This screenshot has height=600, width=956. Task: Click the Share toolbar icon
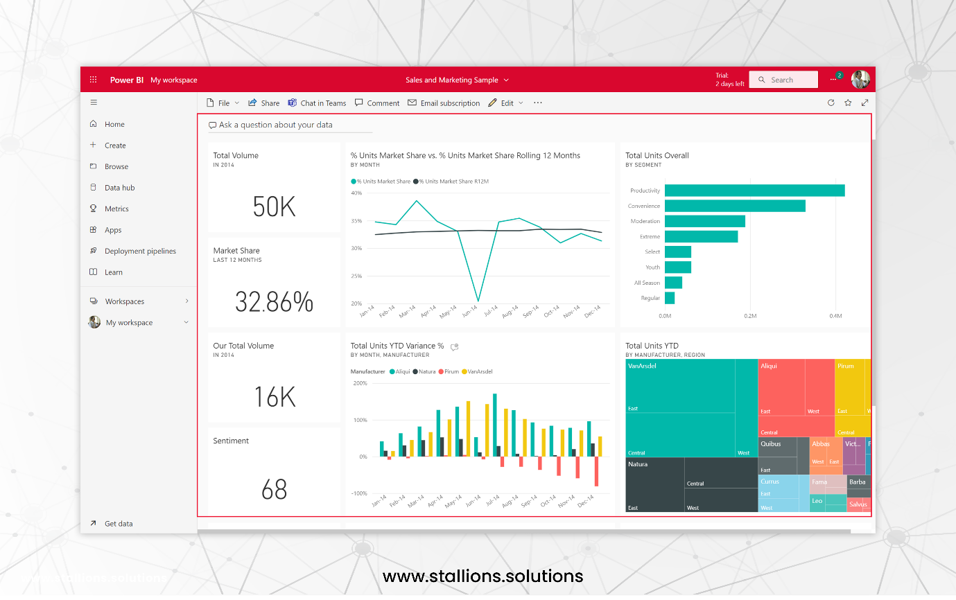tap(252, 103)
